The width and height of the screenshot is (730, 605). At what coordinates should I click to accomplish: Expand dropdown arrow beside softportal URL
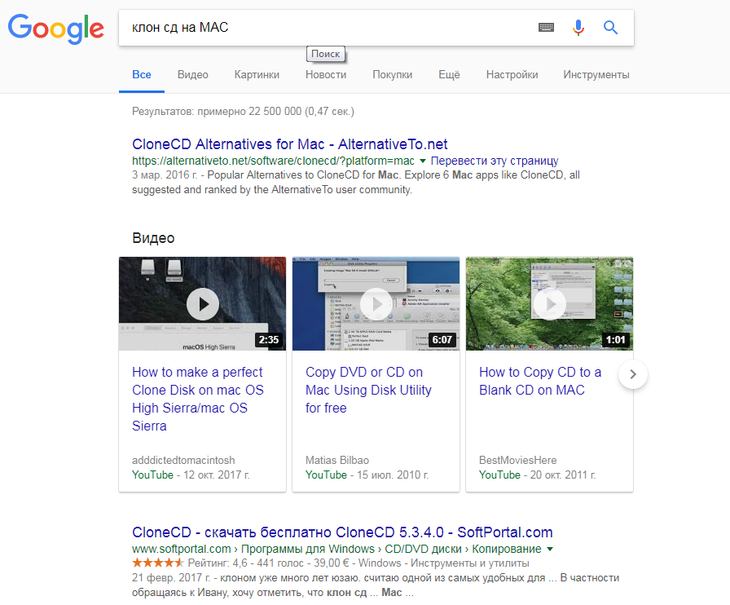pyautogui.click(x=550, y=549)
